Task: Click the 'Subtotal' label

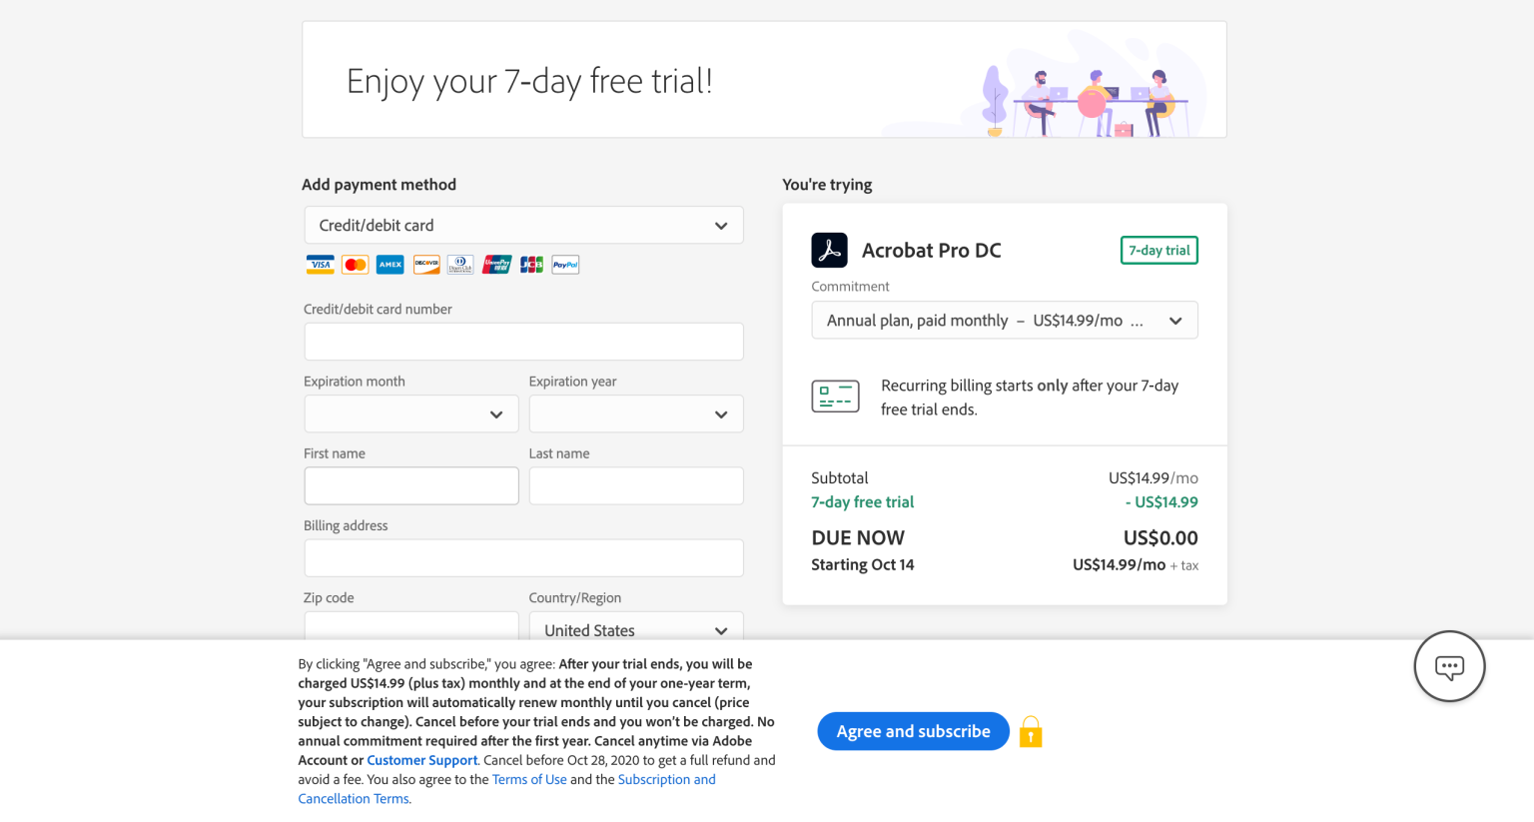Action: (x=839, y=478)
